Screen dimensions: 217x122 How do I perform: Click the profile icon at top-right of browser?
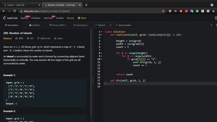tap(212, 5)
